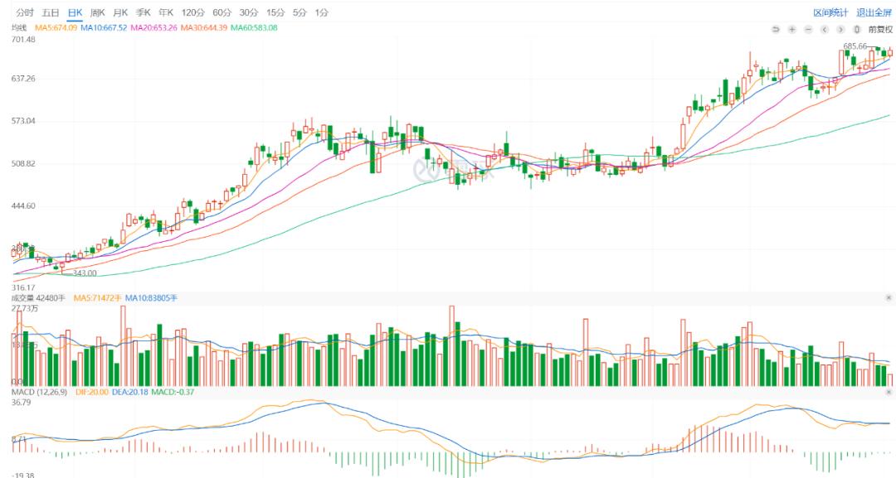Shift chart right with right chevron icon
This screenshot has width=896, height=478.
(x=840, y=29)
